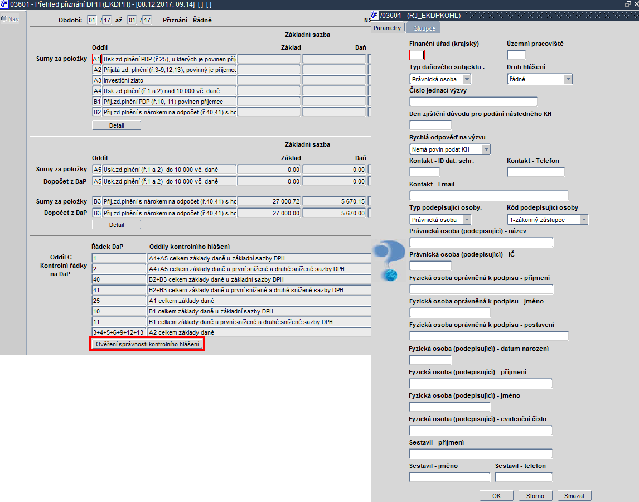Toggle the Nav radio button
The image size is (639, 502).
4,19
